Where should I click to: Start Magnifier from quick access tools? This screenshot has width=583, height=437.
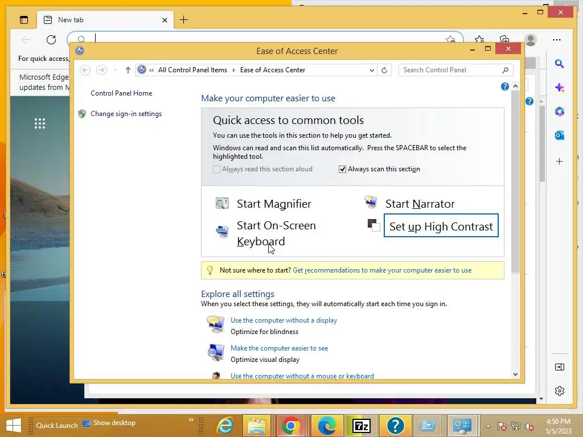[x=274, y=204]
